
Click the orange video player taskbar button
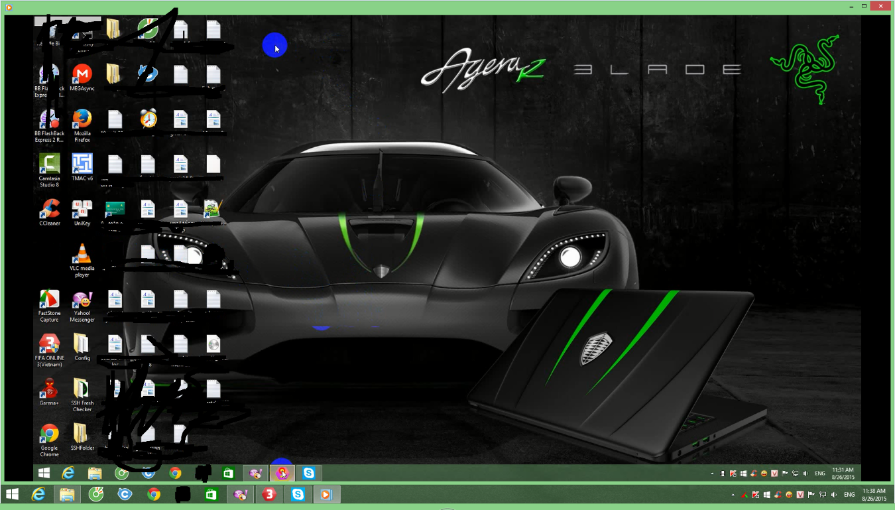click(x=326, y=495)
